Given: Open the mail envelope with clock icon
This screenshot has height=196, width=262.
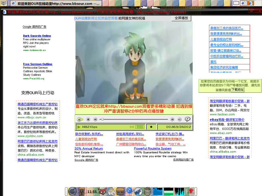Looking at the screenshot, I should click(x=111, y=191).
